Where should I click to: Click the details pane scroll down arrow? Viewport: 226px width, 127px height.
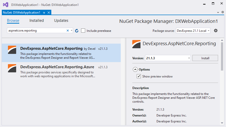222,123
